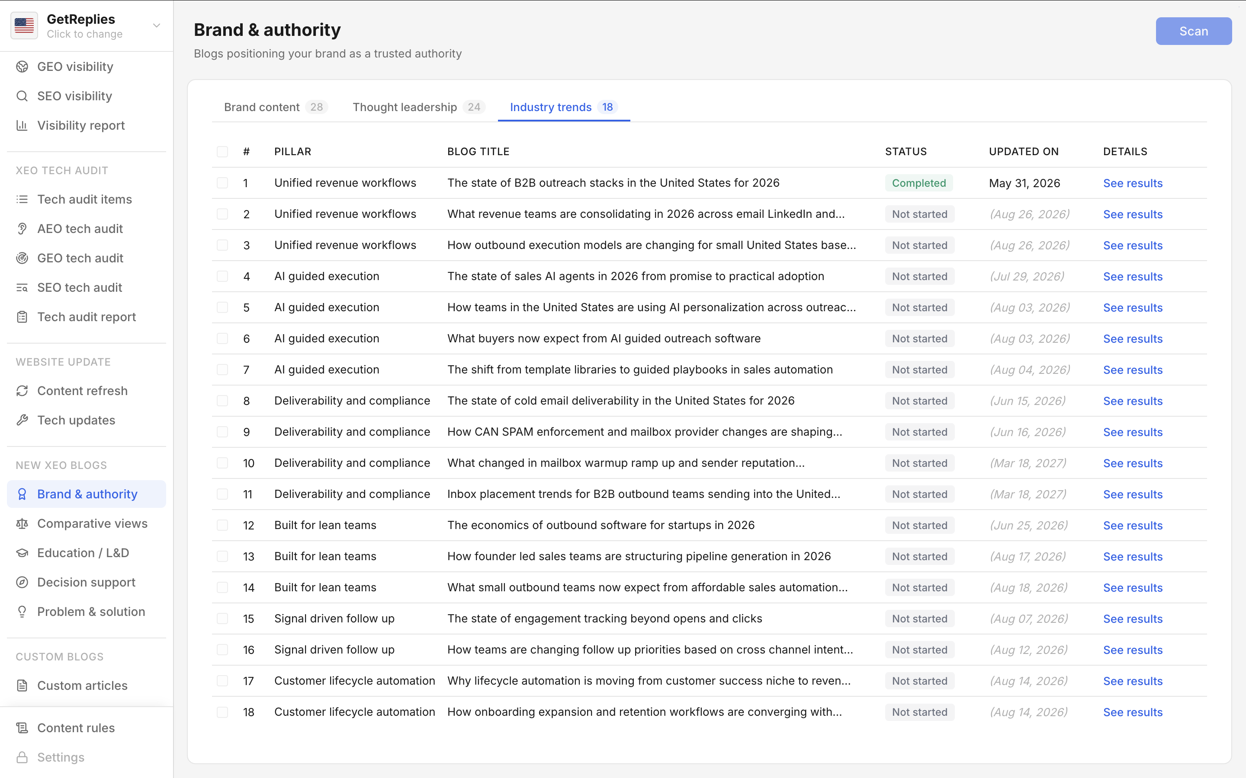1246x778 pixels.
Task: Click the Scan button
Action: point(1194,32)
